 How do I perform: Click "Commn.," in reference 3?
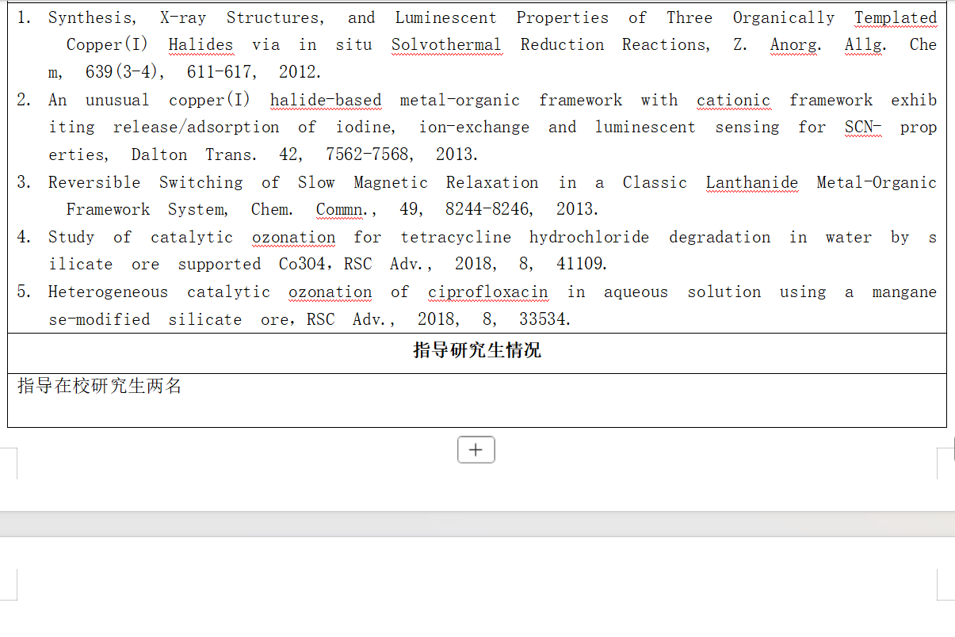tap(347, 210)
